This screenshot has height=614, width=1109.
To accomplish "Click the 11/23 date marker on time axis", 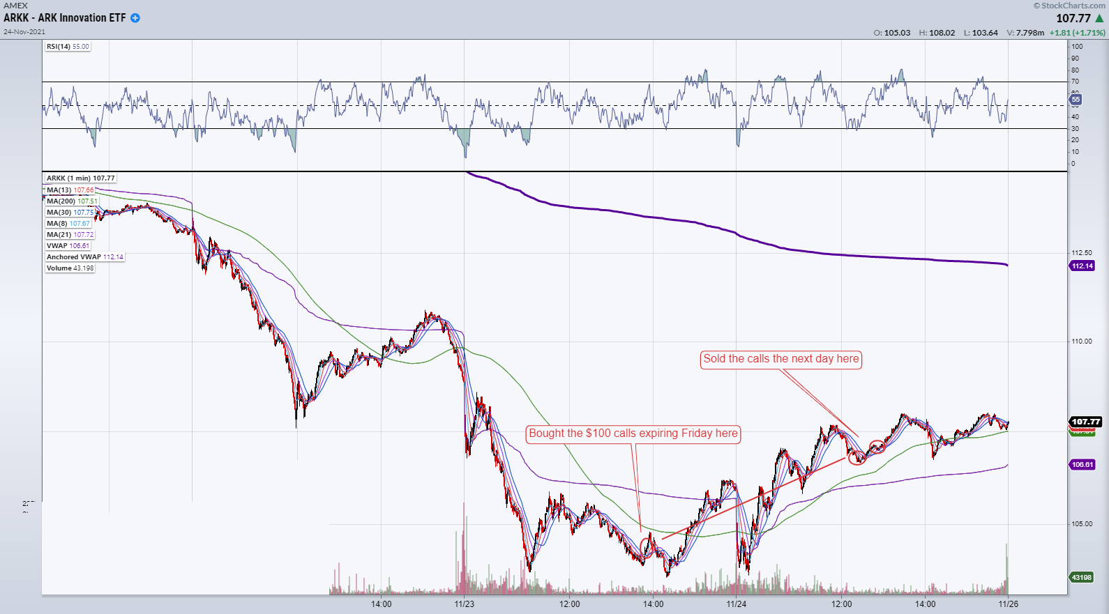I will [464, 604].
